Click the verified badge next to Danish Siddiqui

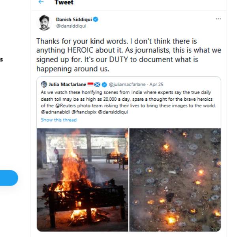(x=96, y=19)
